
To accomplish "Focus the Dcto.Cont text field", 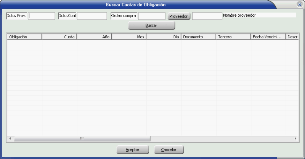I will pyautogui.click(x=92, y=16).
